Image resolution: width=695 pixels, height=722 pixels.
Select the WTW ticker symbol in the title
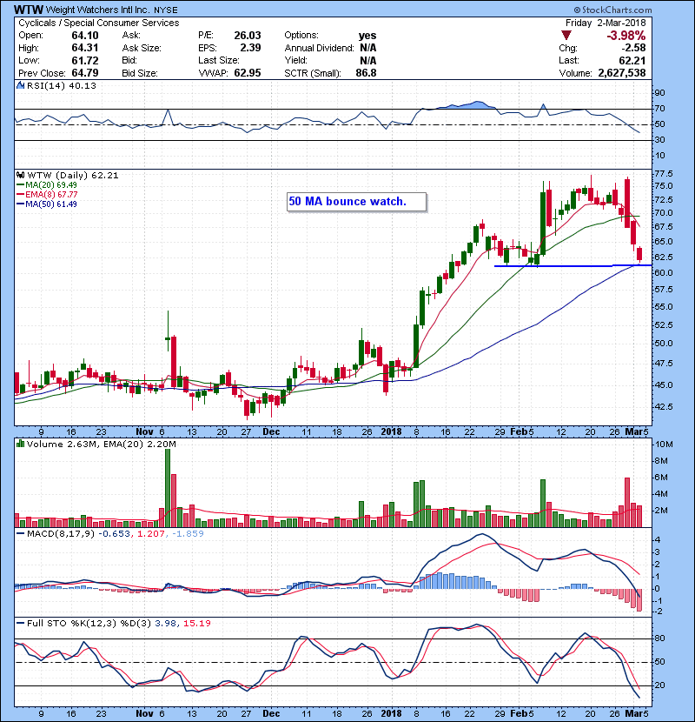29,10
